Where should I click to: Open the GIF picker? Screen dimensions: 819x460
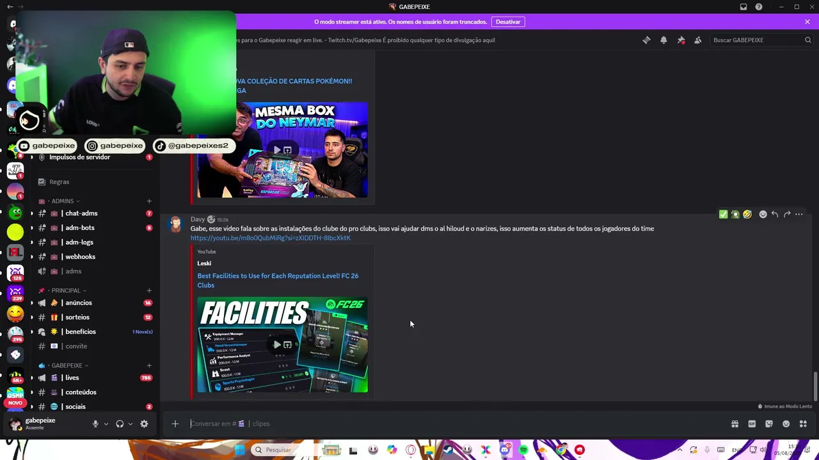(x=752, y=424)
